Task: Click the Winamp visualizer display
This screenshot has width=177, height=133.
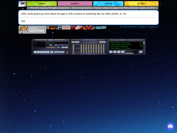Action: pos(40,45)
